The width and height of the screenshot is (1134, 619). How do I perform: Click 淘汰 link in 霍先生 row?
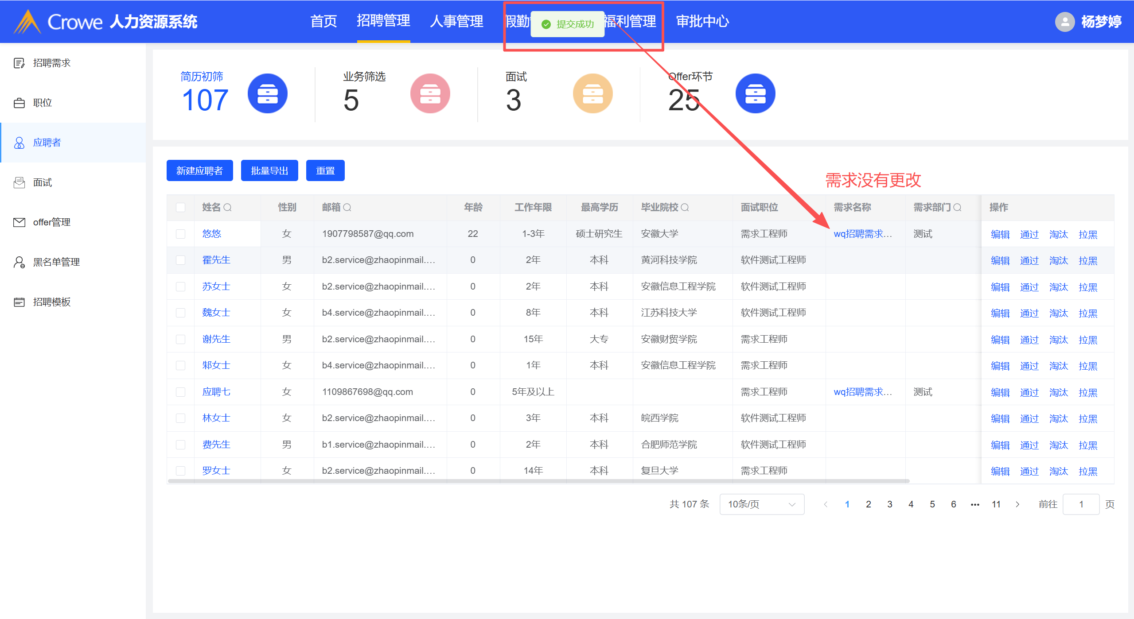point(1058,260)
